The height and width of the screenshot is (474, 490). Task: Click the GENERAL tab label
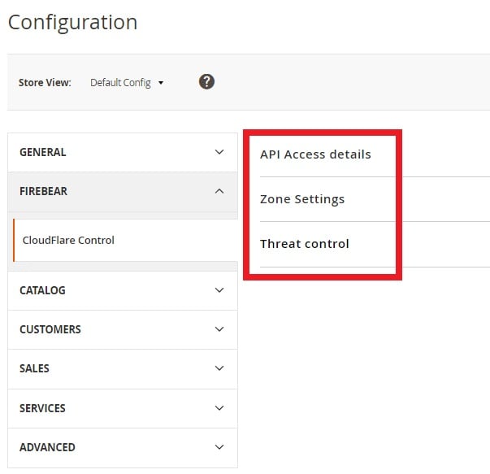point(43,152)
